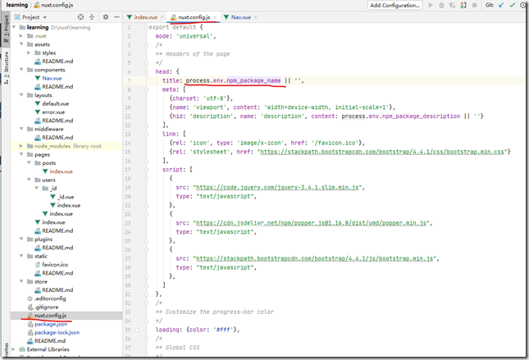The width and height of the screenshot is (529, 360).
Task: Click the bootstrap.min.css stylesheet URL
Action: pos(382,152)
